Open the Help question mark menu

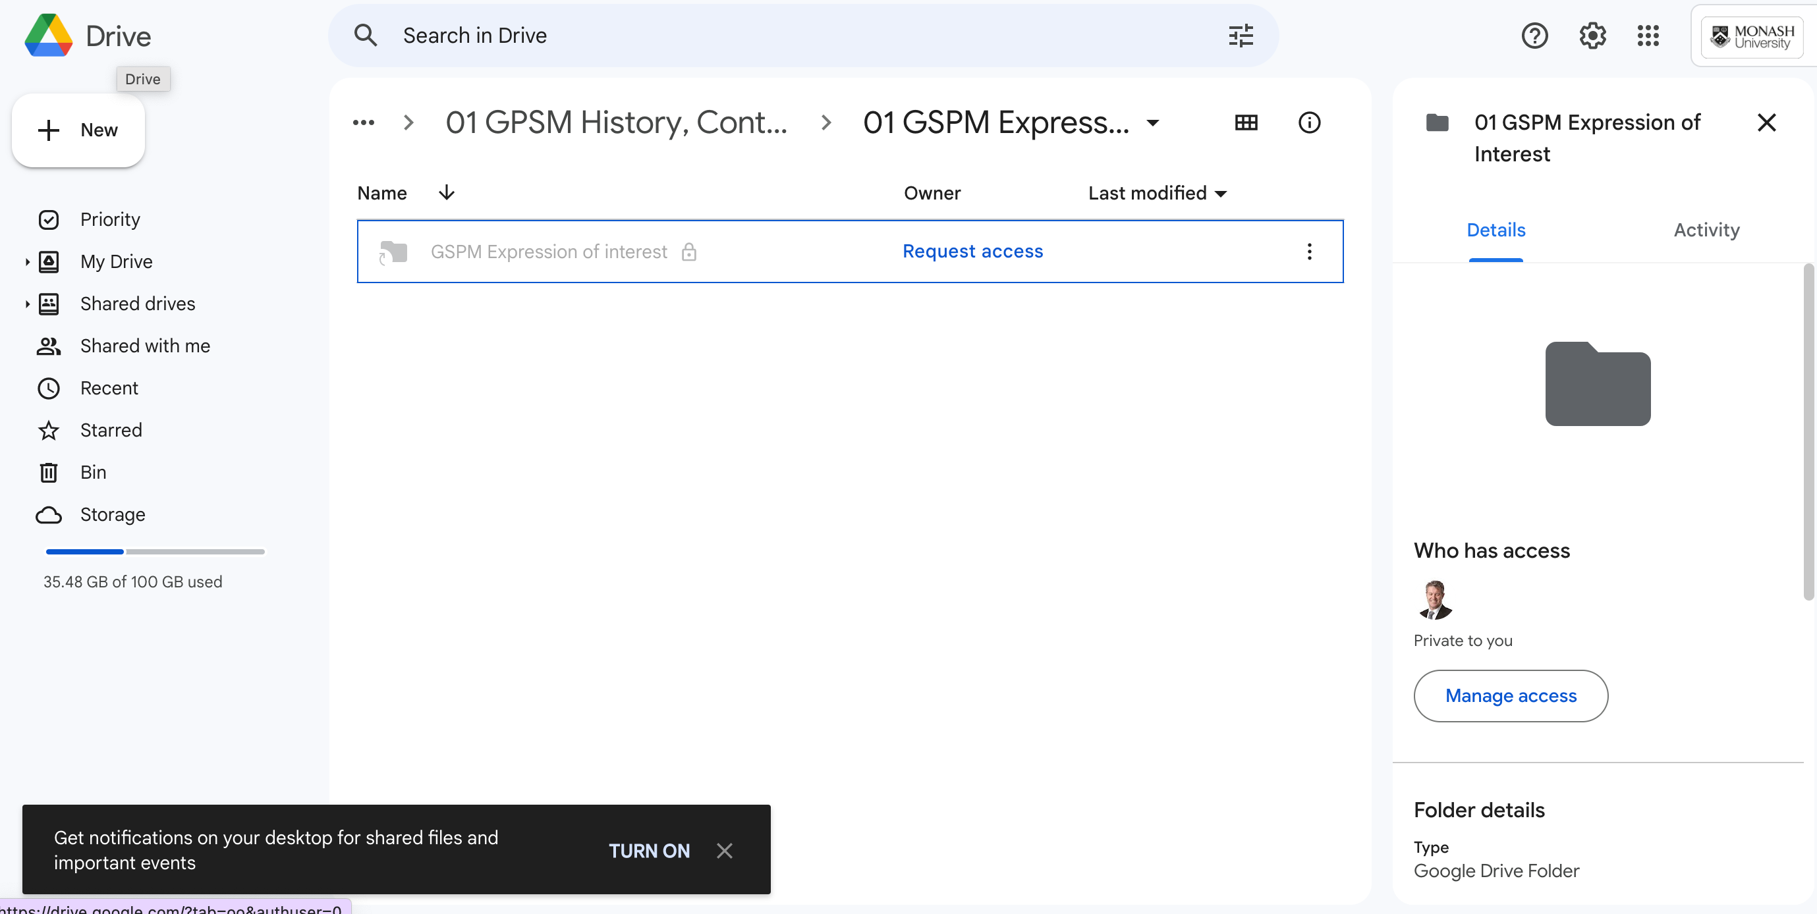coord(1534,36)
